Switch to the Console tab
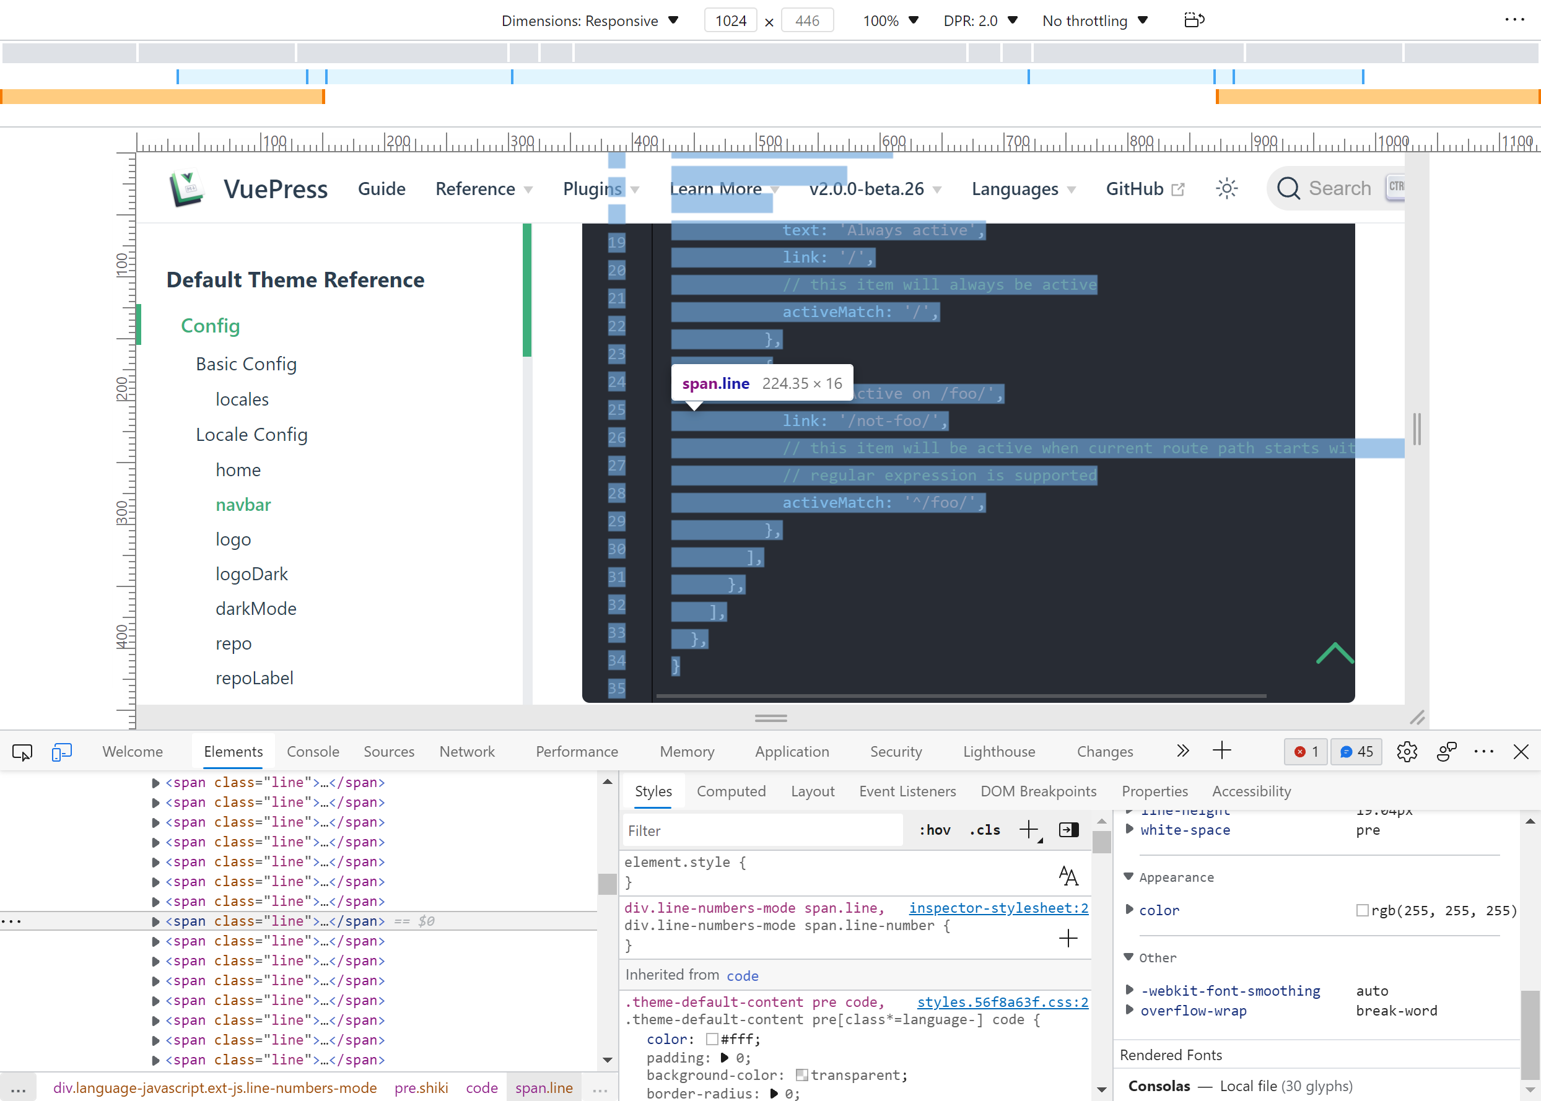1541x1101 pixels. (313, 752)
